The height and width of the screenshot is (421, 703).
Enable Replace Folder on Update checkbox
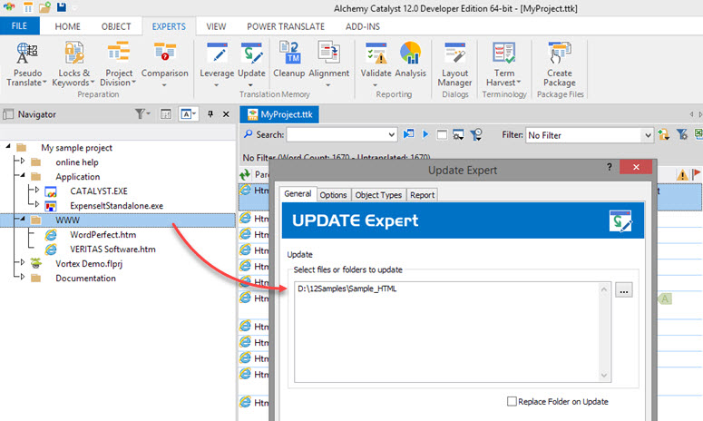pyautogui.click(x=512, y=401)
